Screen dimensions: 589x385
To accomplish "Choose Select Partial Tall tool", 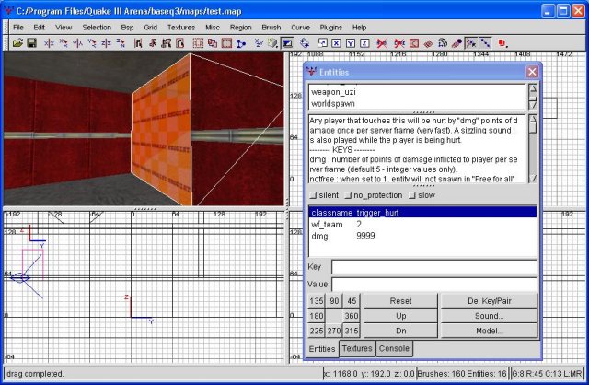I will click(x=166, y=43).
